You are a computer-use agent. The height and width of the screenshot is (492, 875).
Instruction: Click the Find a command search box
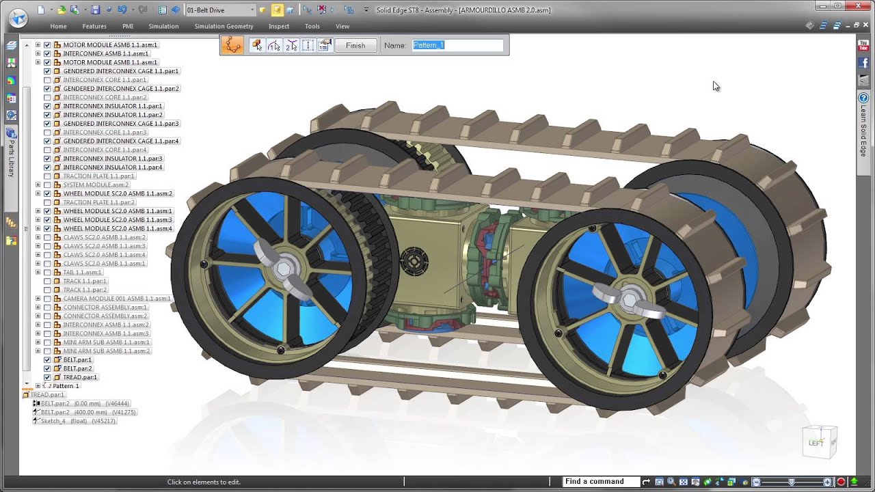601,482
